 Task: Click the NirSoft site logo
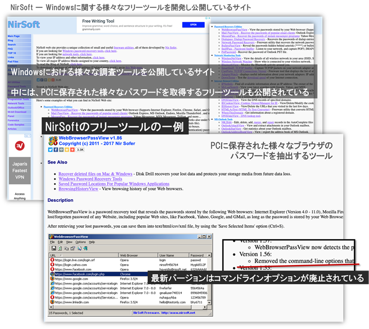(x=25, y=24)
